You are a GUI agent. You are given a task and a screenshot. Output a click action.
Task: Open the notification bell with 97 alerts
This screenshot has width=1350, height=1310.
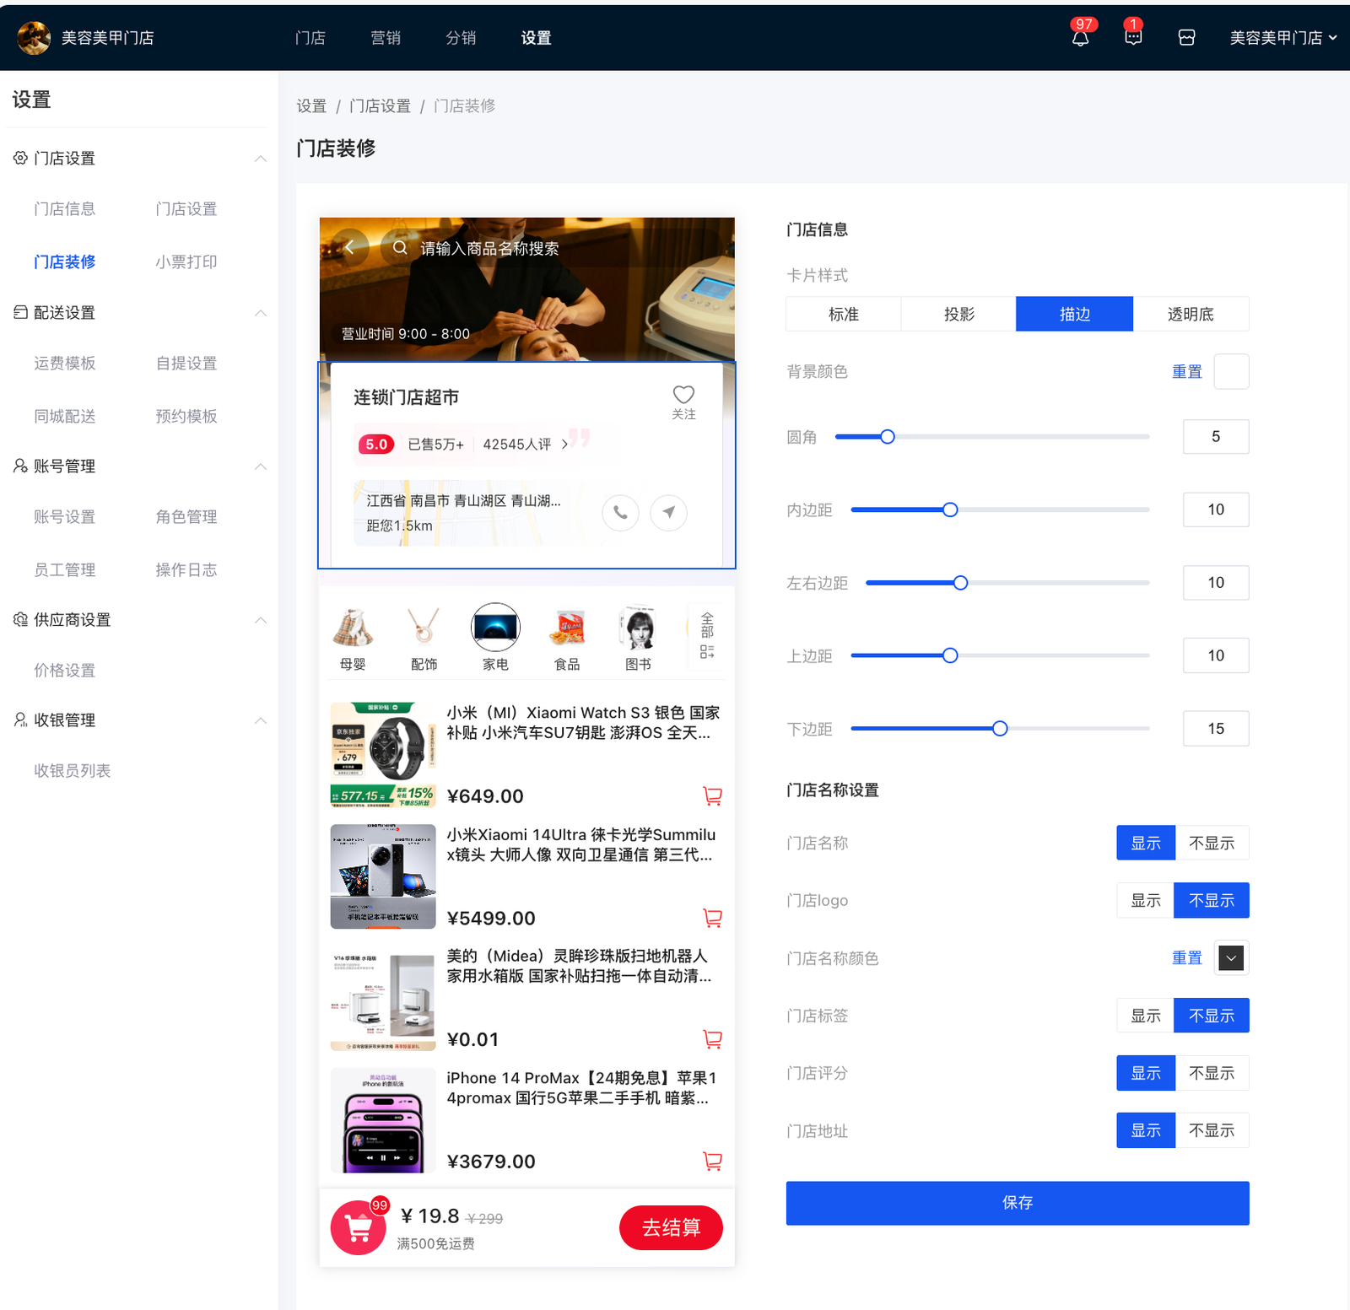[1080, 38]
